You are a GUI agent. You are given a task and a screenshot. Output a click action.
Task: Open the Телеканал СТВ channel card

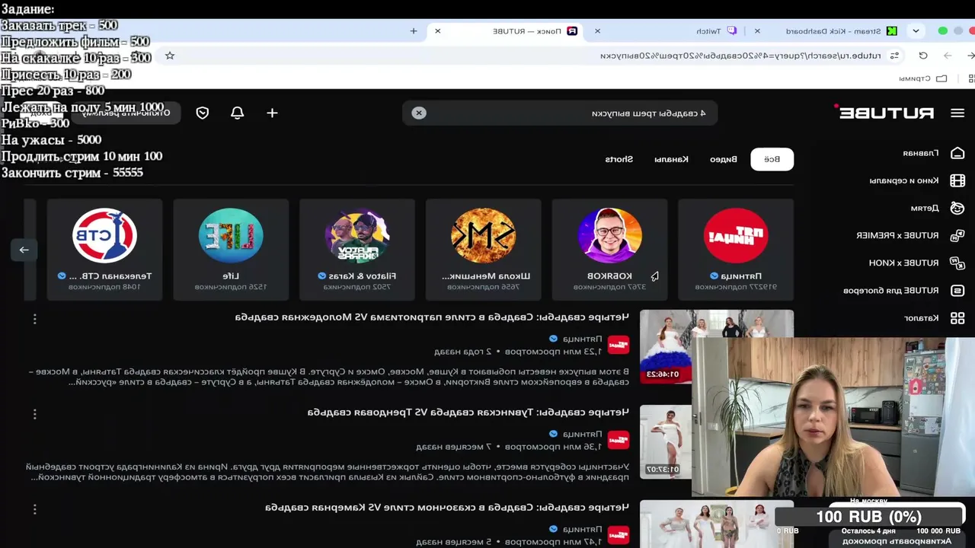coord(104,250)
